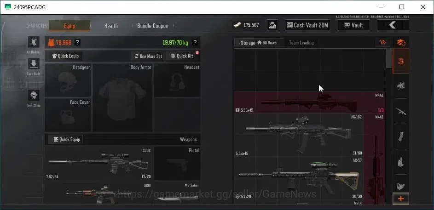The width and height of the screenshot is (434, 210).
Task: Open Cash Vault 29M
Action: click(307, 25)
